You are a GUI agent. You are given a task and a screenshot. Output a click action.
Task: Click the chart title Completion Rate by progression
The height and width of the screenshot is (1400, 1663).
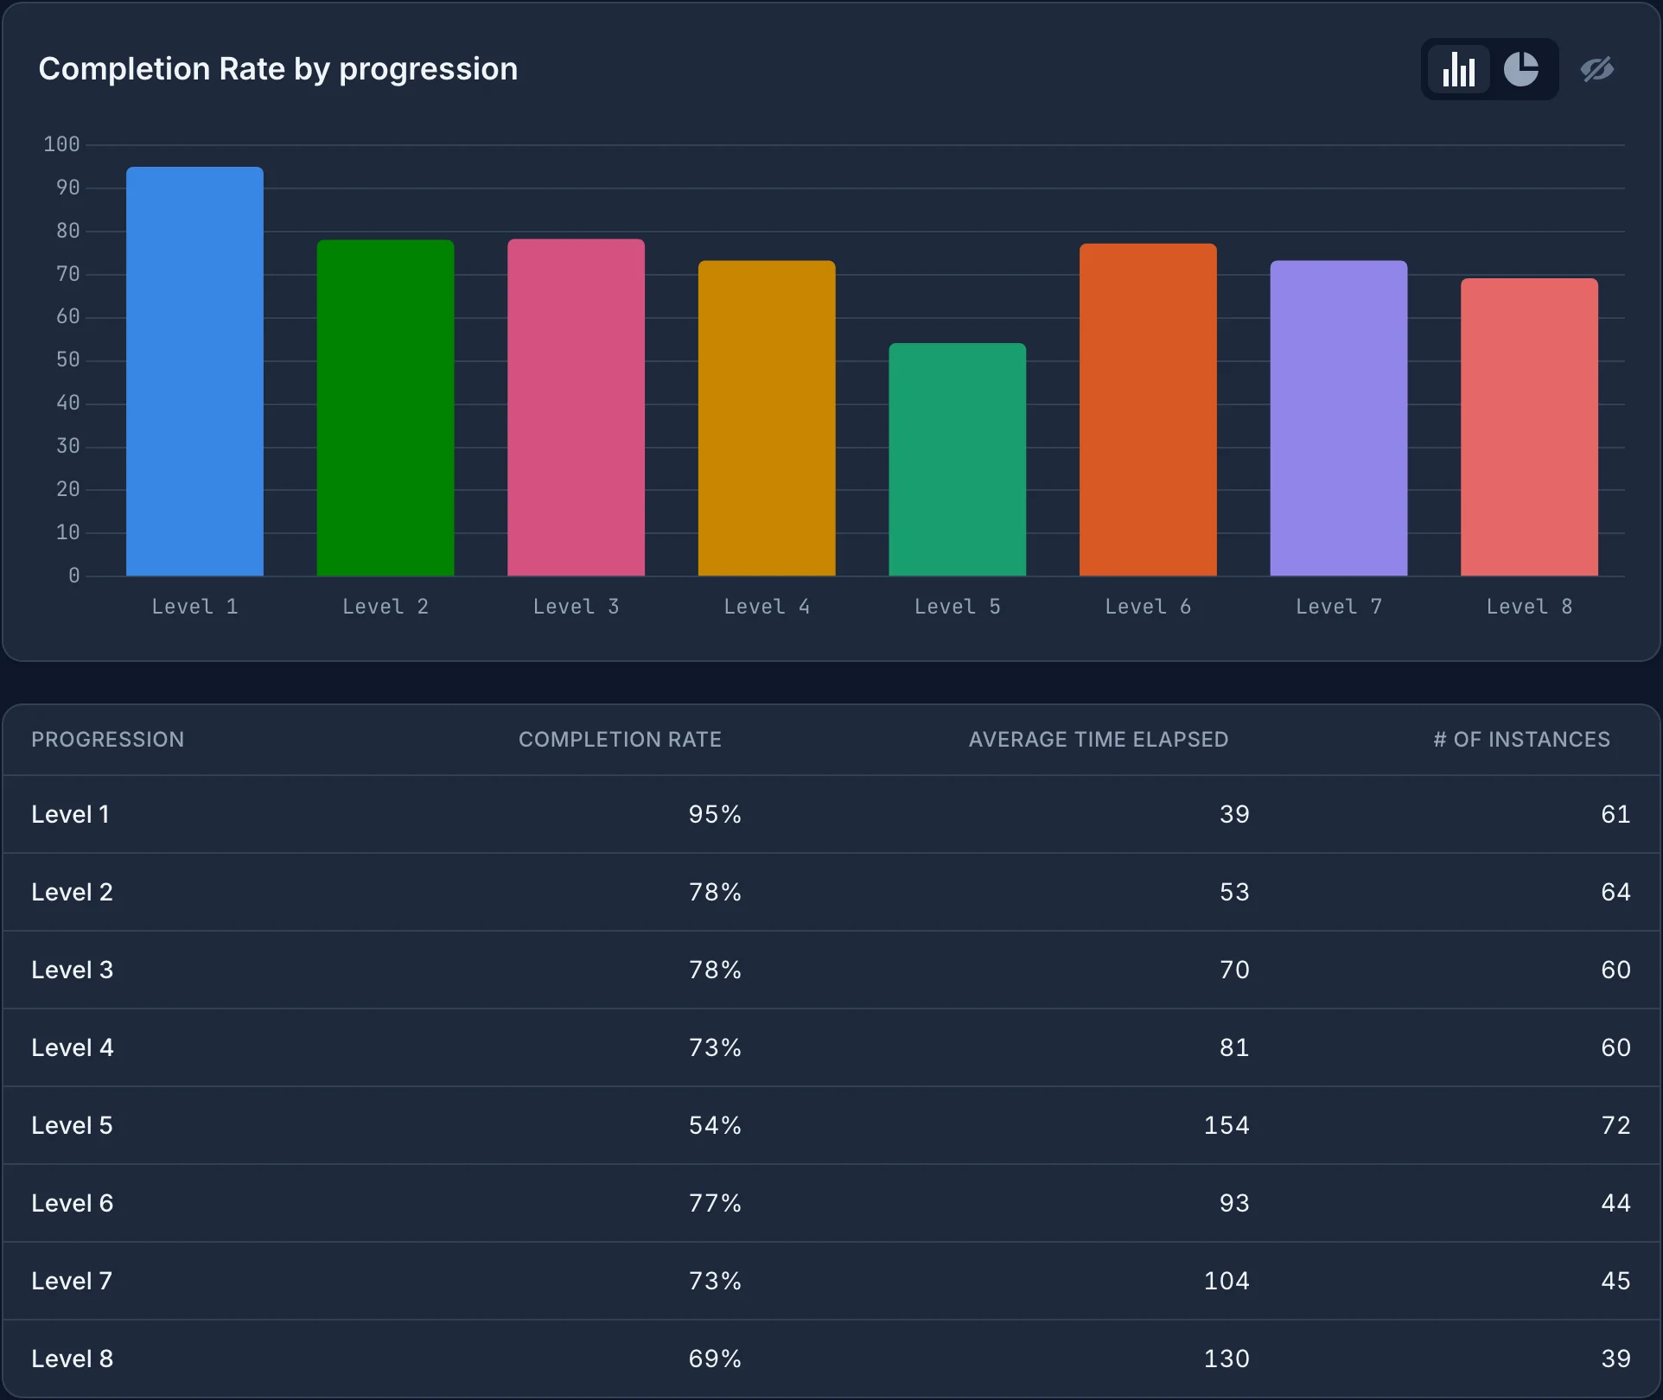point(278,69)
